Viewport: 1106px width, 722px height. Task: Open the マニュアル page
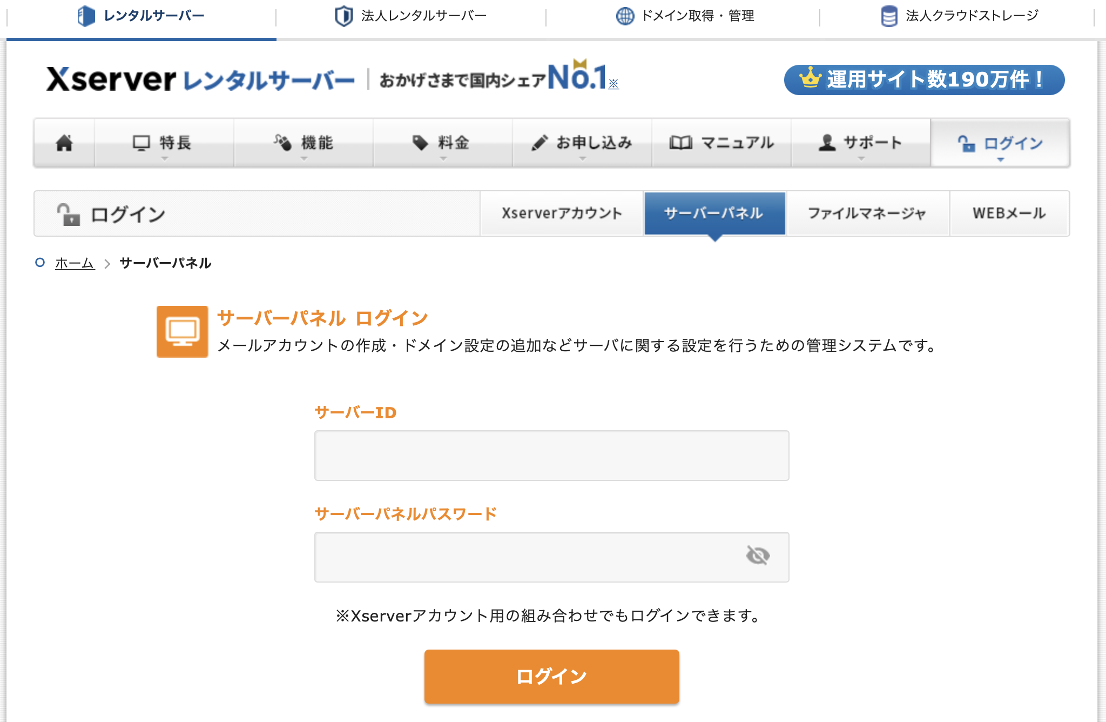tap(721, 143)
